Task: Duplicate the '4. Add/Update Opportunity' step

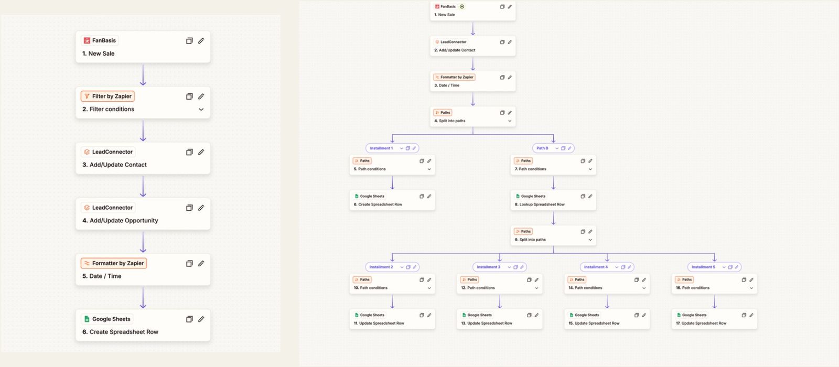Action: [189, 208]
